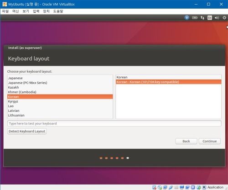Open the network up/down arrows indicator
Viewport: 228px width, 190px height.
[x=202, y=18]
